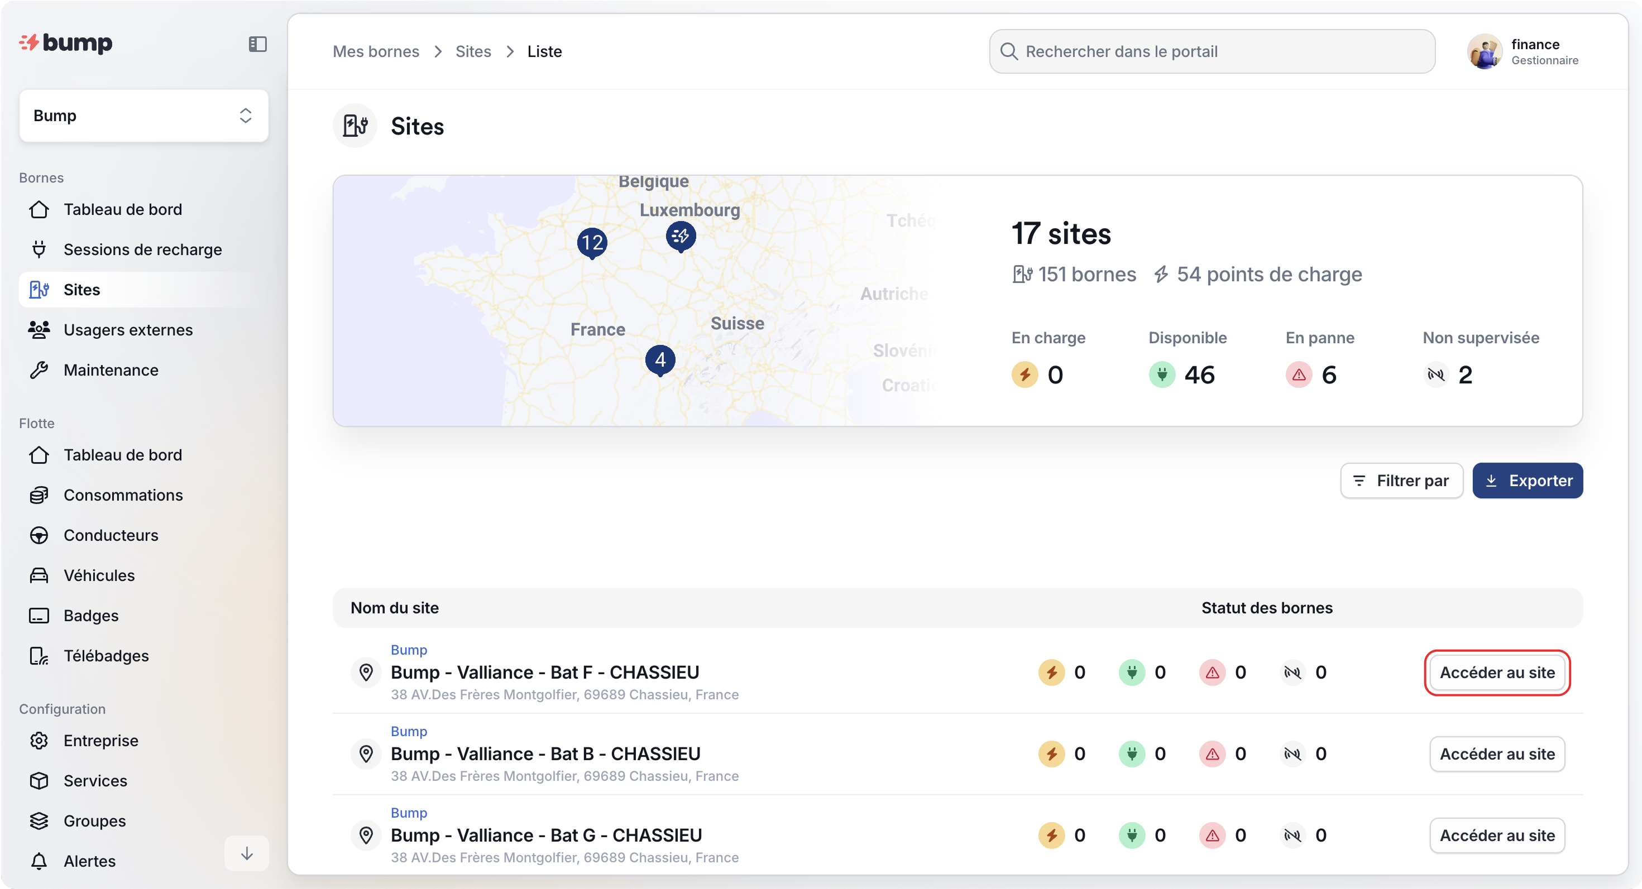1642x889 pixels.
Task: Click the Exporter button
Action: 1527,480
